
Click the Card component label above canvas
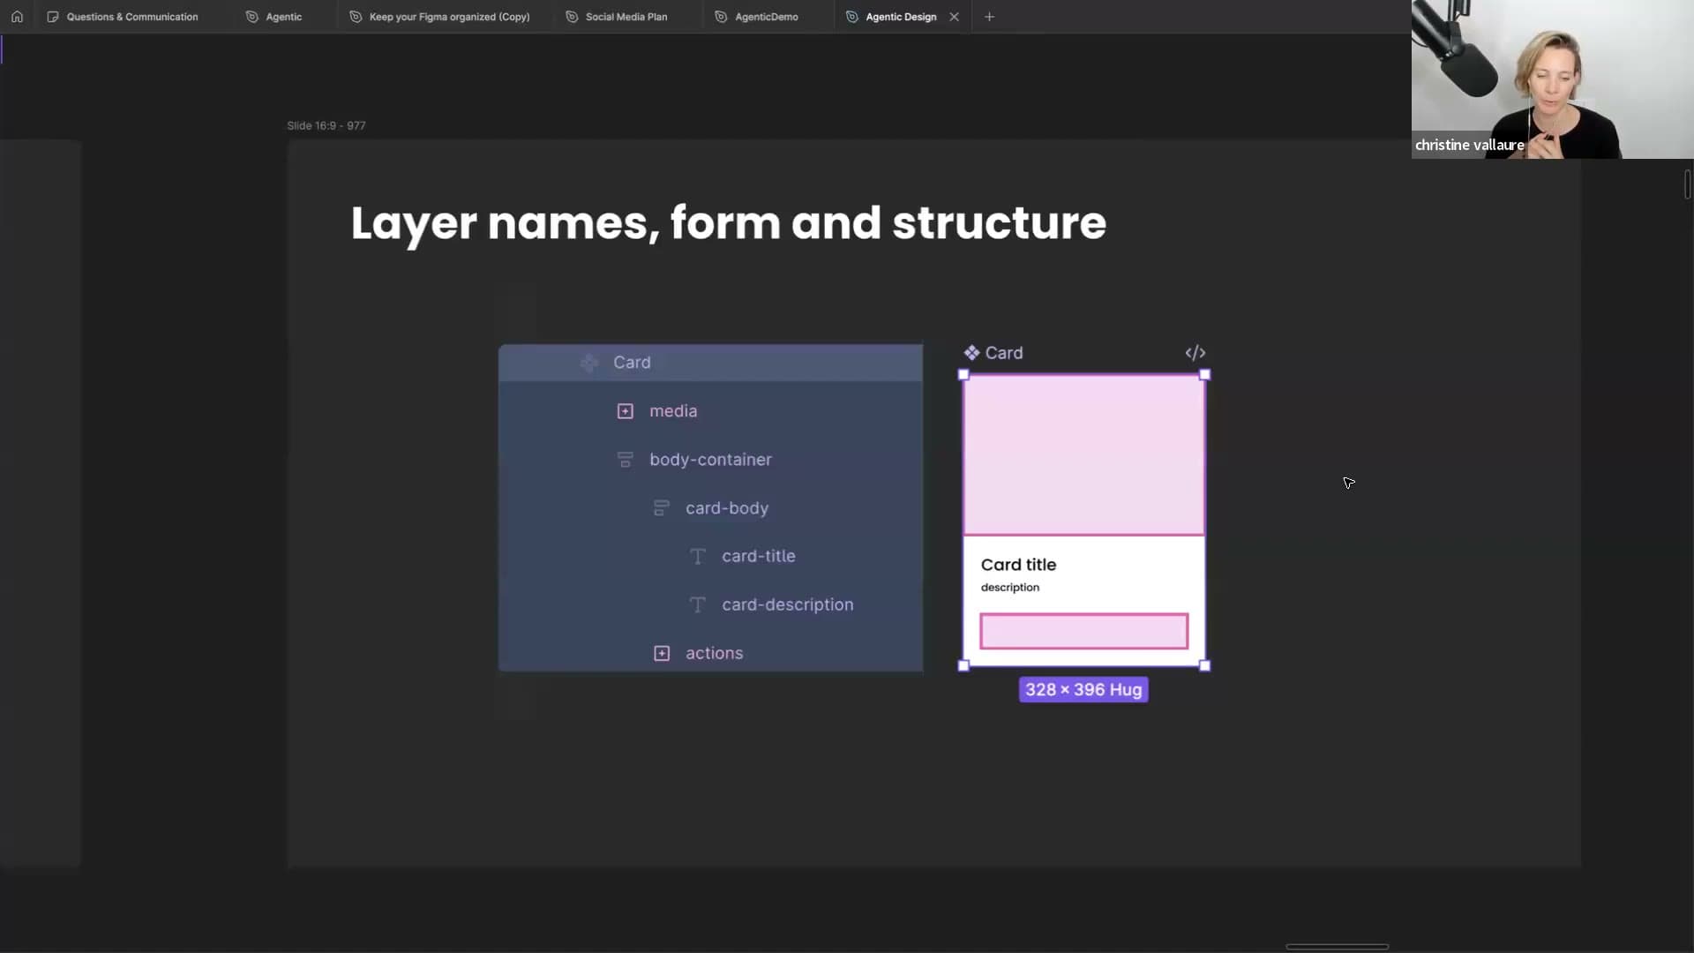[x=1004, y=353]
